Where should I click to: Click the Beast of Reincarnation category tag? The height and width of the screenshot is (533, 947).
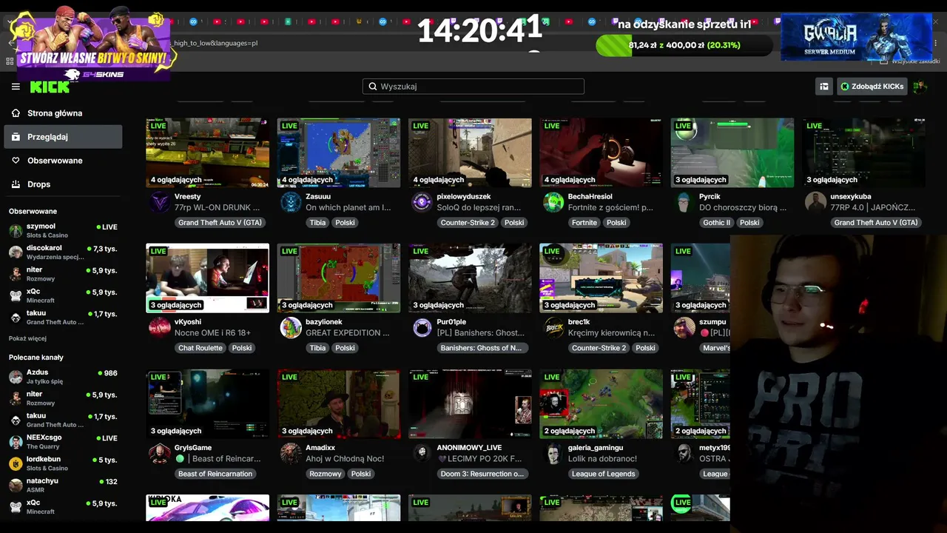[215, 474]
